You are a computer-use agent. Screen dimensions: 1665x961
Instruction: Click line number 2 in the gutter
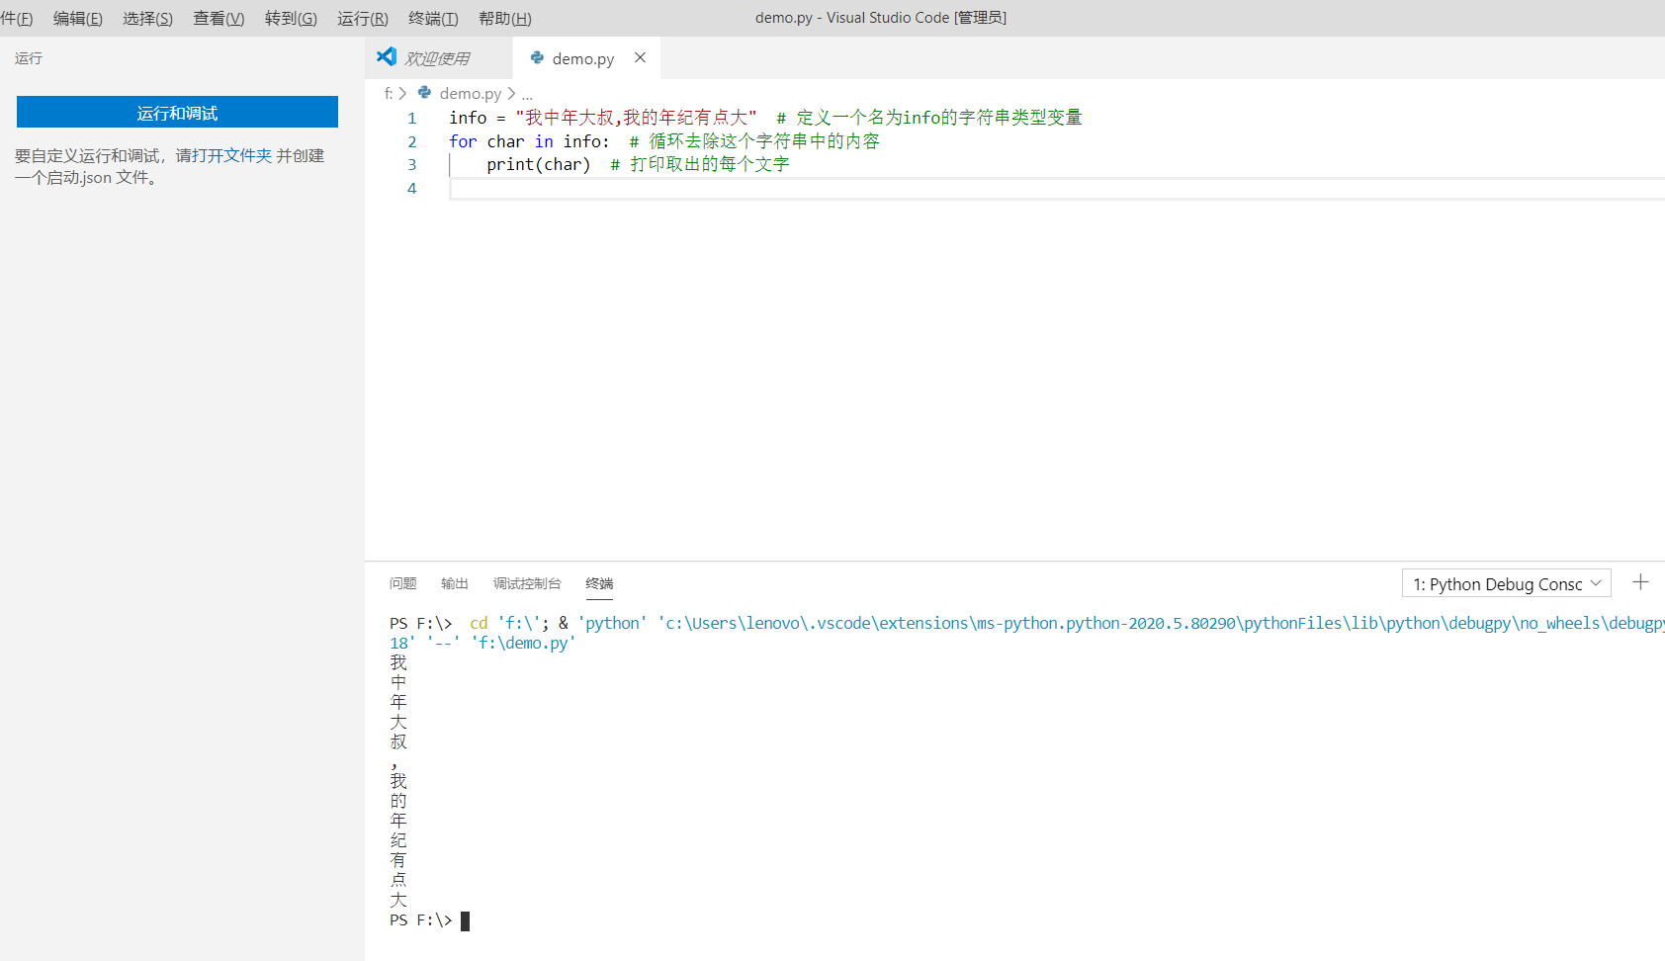pyautogui.click(x=412, y=141)
